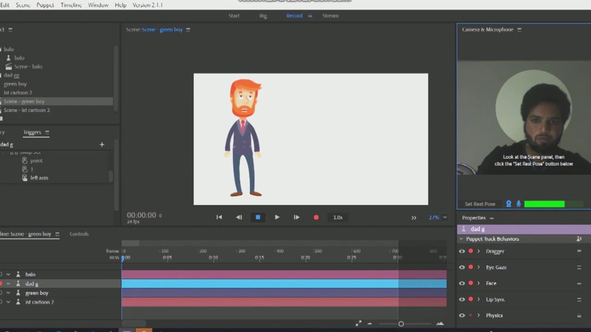Image resolution: width=591 pixels, height=332 pixels.
Task: Click the double-arrow icon beside zoom percentage
Action: point(414,218)
